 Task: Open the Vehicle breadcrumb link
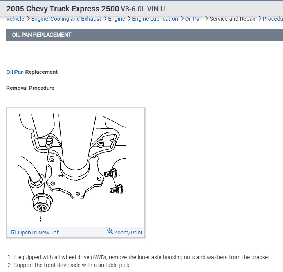pos(15,19)
